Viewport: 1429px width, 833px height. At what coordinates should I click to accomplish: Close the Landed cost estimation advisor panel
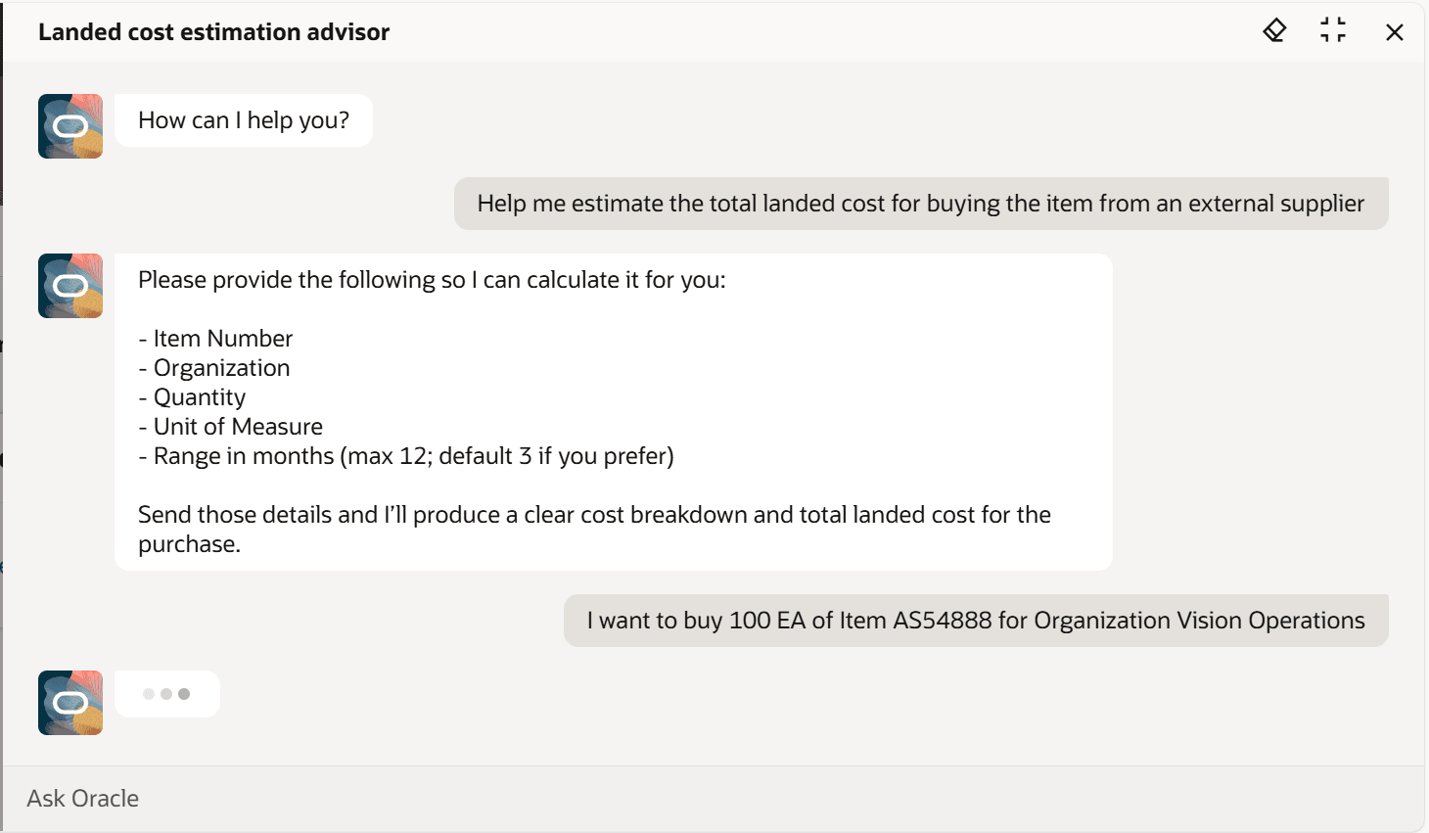(x=1394, y=31)
